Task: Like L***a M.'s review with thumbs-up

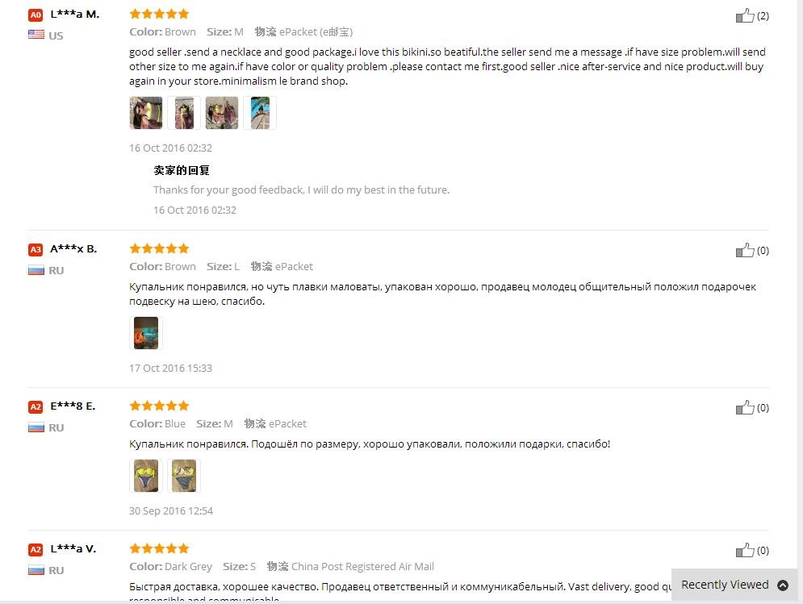Action: 745,16
